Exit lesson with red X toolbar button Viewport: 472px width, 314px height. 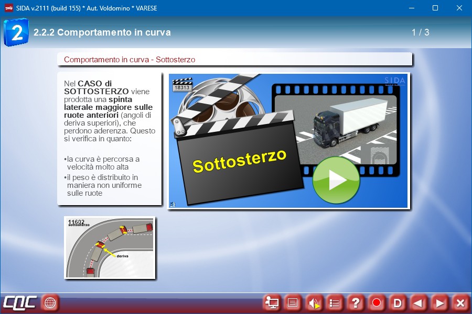point(460,302)
